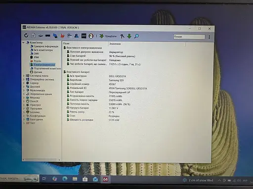Image resolution: width=253 pixels, height=189 pixels.
Task: Click the tree panel horizontal scrollbar
Action: [42, 159]
